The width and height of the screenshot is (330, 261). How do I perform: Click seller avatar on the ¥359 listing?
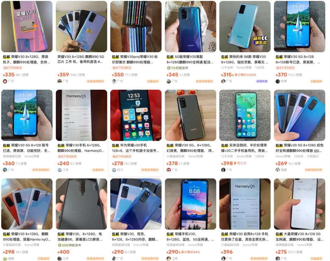click(60, 82)
